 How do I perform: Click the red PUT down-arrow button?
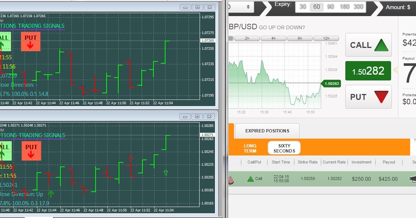tap(368, 97)
